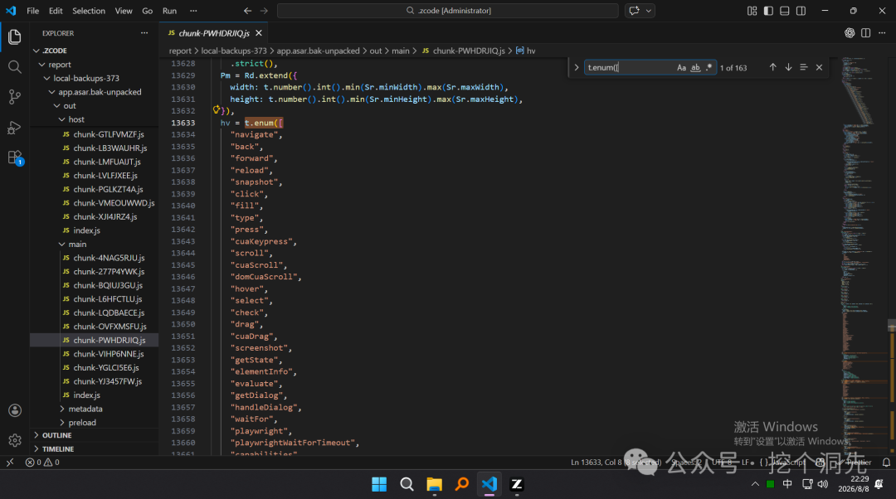The image size is (896, 499).
Task: Go back with the navigation arrow
Action: pyautogui.click(x=247, y=10)
